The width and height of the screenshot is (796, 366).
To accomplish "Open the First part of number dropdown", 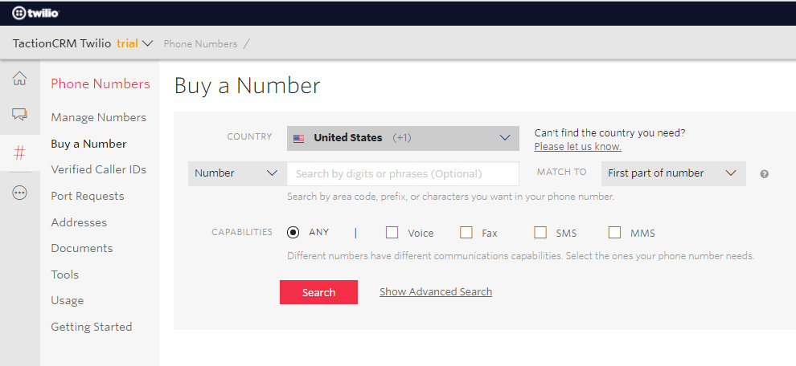I will tap(673, 173).
